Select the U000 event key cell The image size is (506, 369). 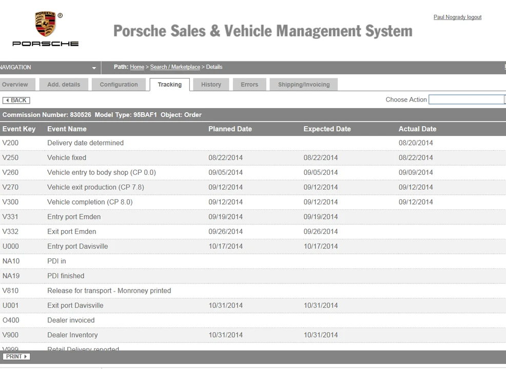(x=11, y=247)
